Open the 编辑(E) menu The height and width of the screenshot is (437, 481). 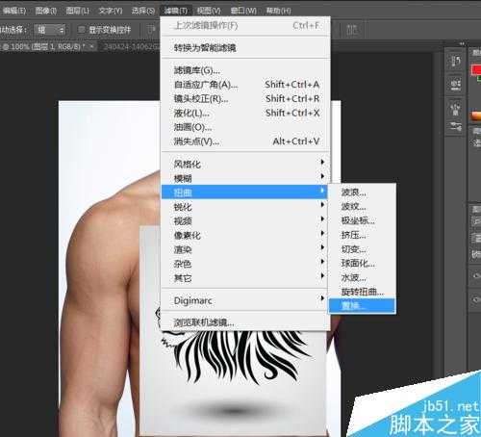coord(13,11)
